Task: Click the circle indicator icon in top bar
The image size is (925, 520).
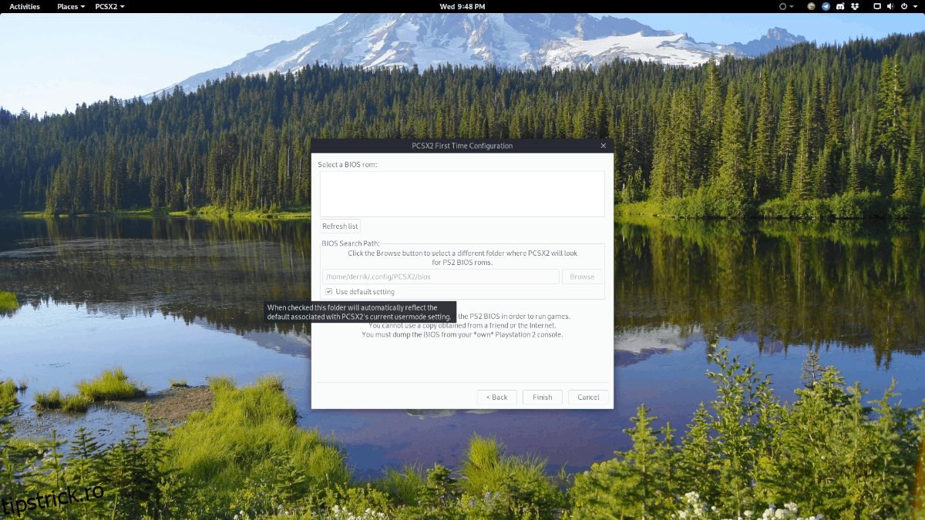Action: pyautogui.click(x=784, y=6)
